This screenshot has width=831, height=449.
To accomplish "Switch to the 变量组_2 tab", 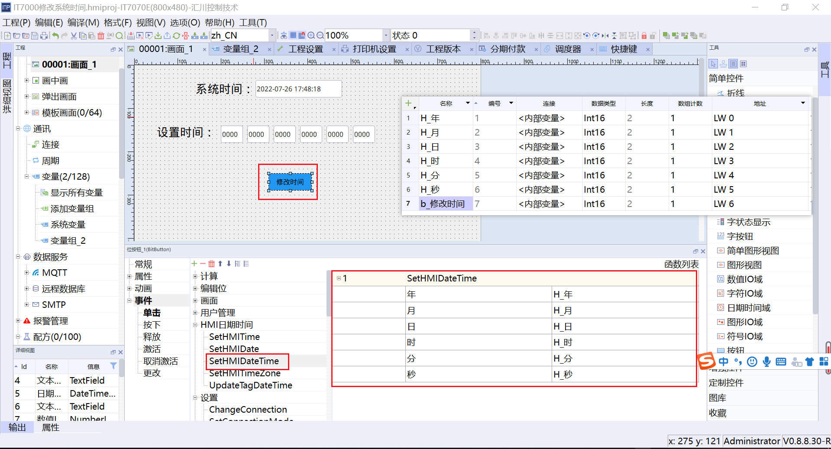I will click(241, 49).
